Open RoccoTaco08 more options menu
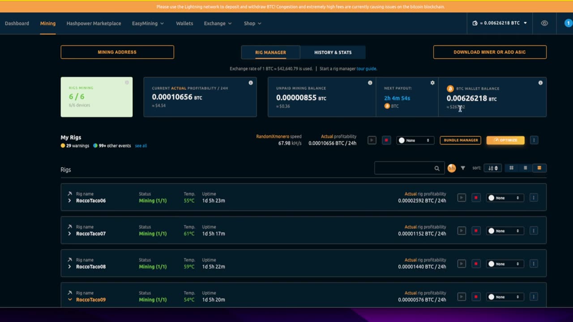 (x=534, y=264)
